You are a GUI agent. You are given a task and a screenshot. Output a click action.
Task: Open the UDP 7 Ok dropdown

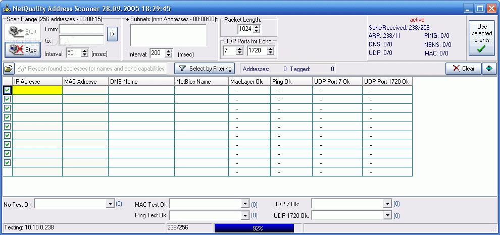(387, 204)
